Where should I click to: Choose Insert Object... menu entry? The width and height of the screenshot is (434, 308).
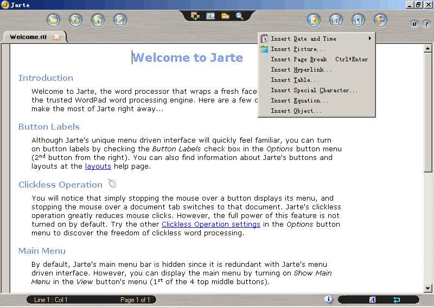pyautogui.click(x=317, y=111)
